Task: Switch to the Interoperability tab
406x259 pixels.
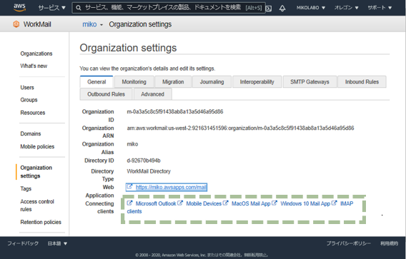Action: click(x=257, y=82)
